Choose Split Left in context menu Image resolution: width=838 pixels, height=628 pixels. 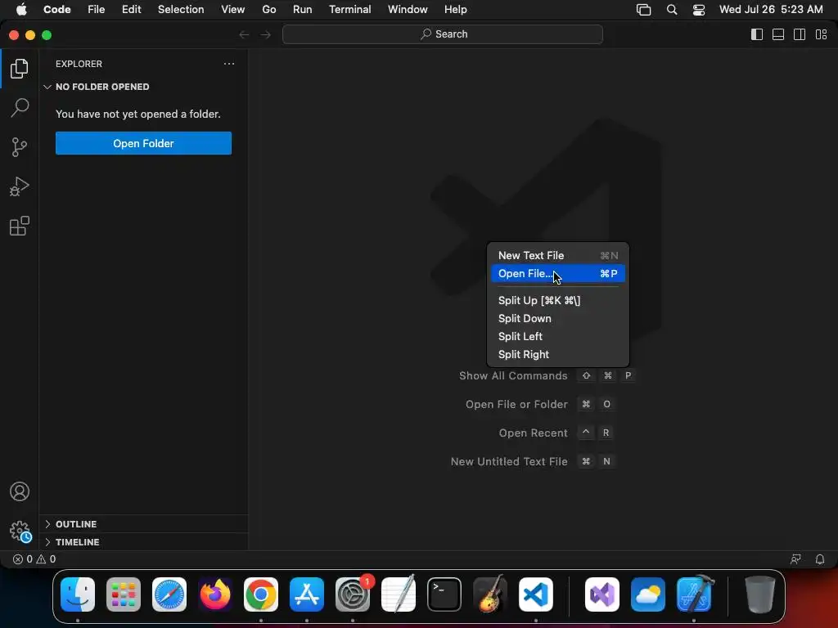558,336
